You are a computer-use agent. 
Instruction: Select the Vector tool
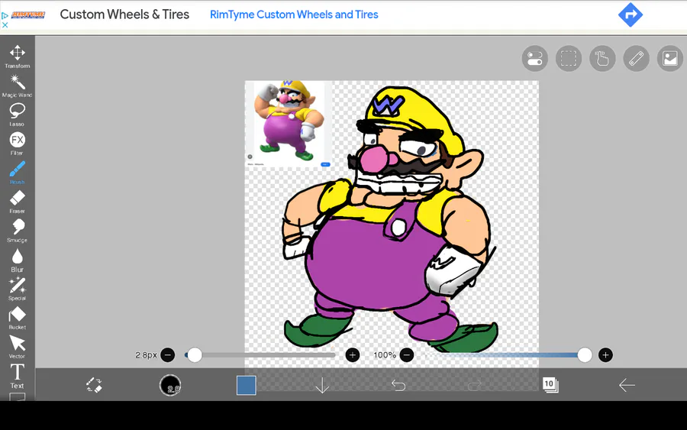tap(17, 348)
